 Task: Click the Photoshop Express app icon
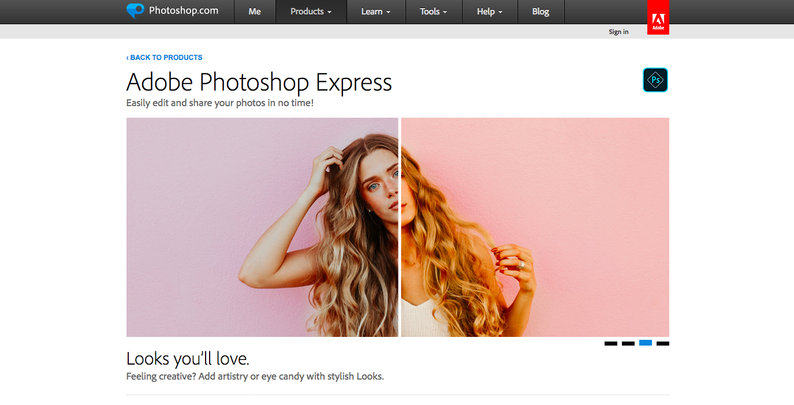(655, 80)
